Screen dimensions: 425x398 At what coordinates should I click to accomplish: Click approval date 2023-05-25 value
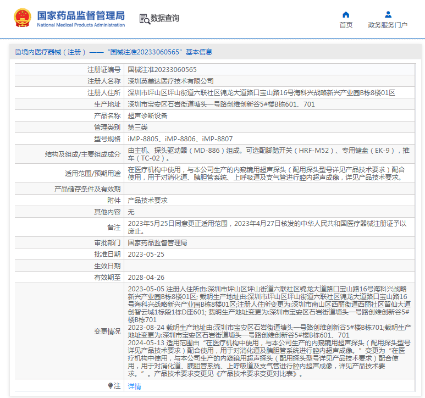click(x=146, y=254)
